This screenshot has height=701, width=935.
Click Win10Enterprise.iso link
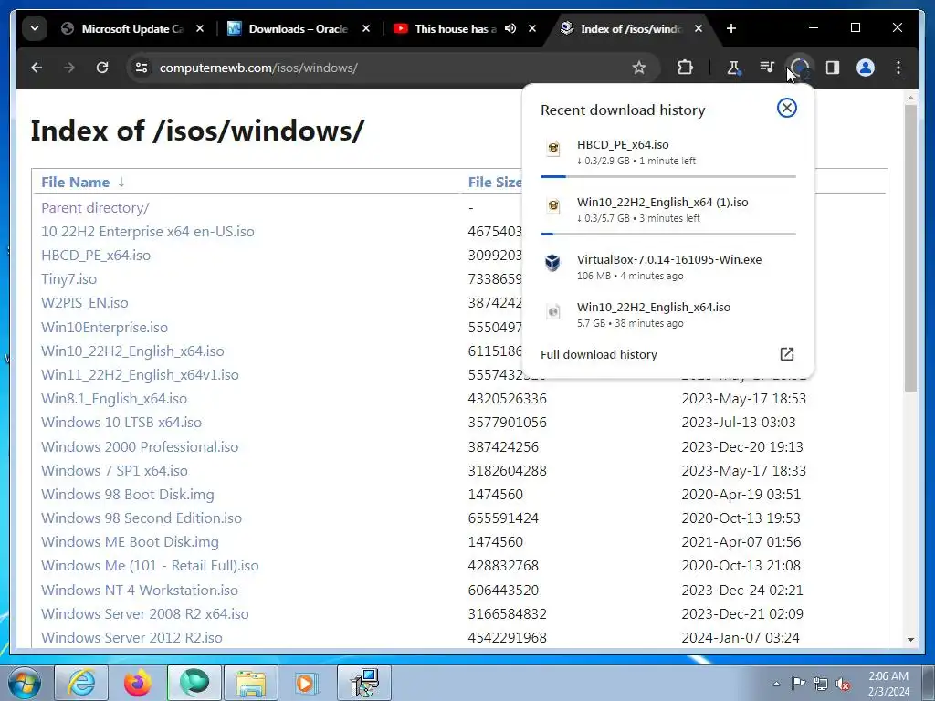click(x=104, y=328)
